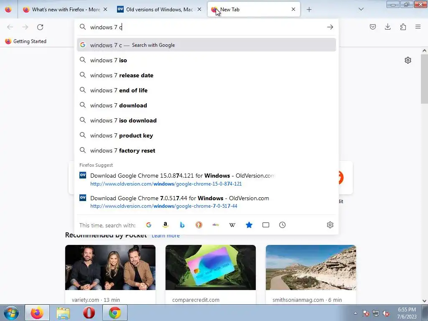Open Download Google Chrome 7.0.517.44 suggestion
This screenshot has height=321, width=428.
[x=206, y=202]
